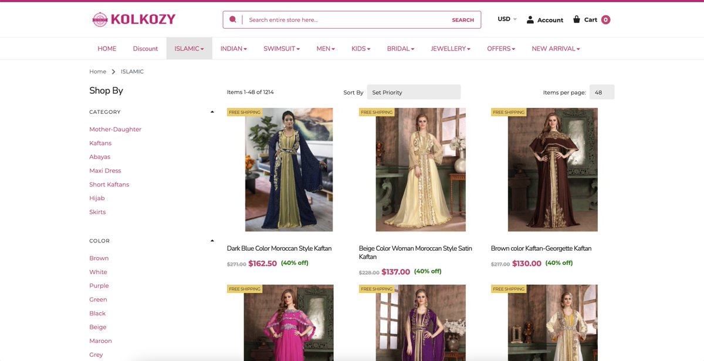Image resolution: width=704 pixels, height=361 pixels.
Task: Open the Discount navigation item
Action: point(145,49)
